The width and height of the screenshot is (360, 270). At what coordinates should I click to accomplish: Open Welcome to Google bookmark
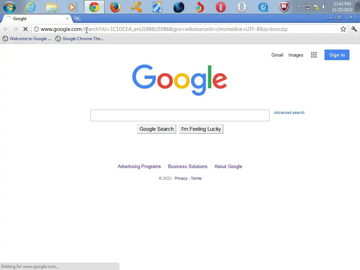coord(27,39)
